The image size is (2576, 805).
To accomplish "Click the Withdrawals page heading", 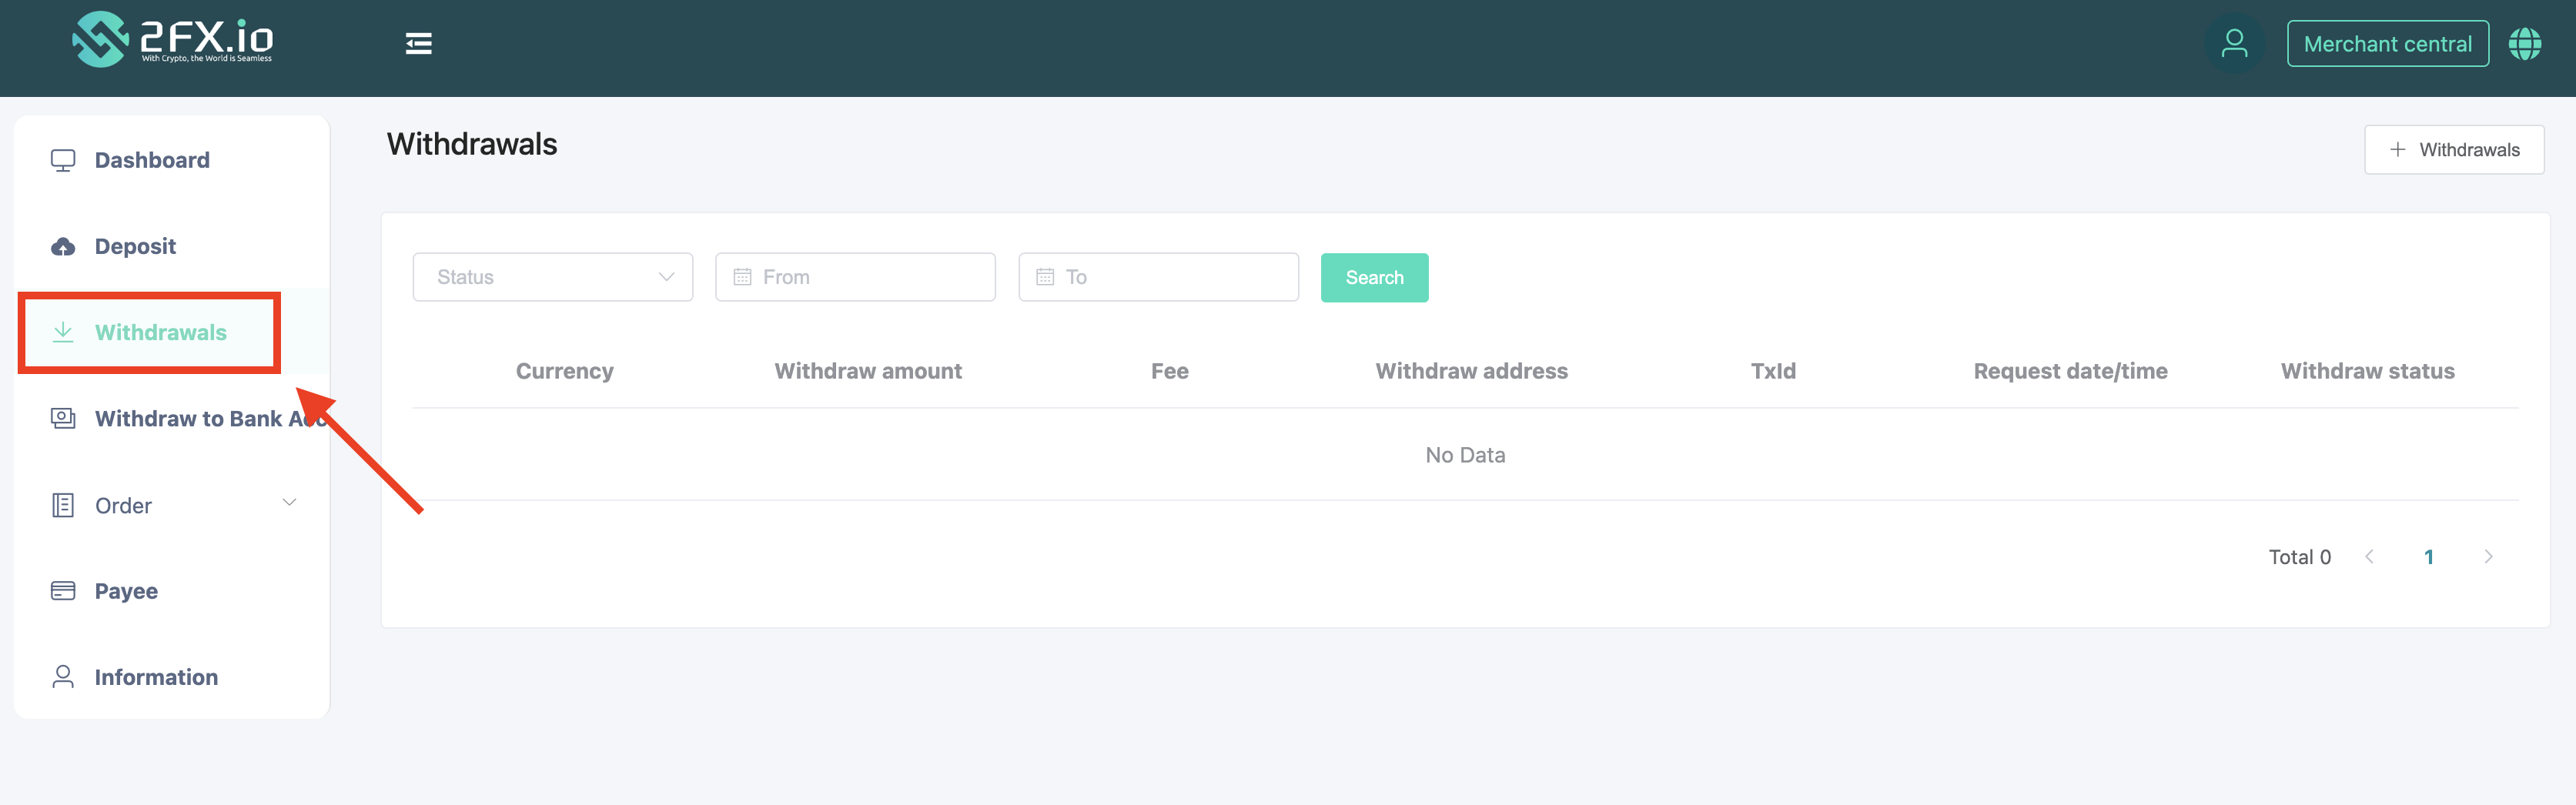I will (x=472, y=144).
